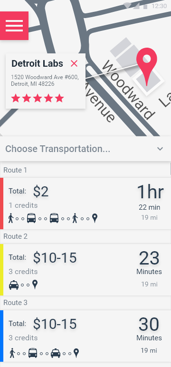Choose the 23 Minutes route card

click(x=85, y=270)
